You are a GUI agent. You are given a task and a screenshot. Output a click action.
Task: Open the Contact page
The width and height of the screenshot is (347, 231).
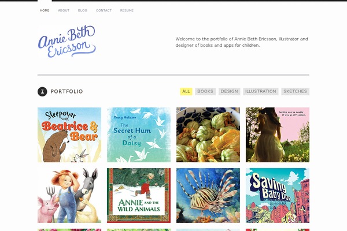[x=104, y=10]
